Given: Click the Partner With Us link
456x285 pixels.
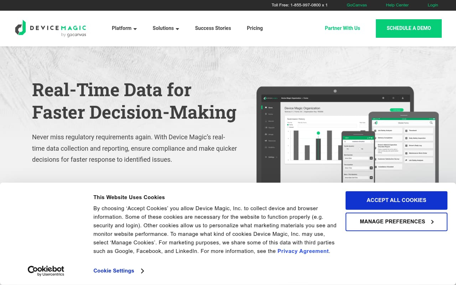Looking at the screenshot, I should click(x=342, y=28).
